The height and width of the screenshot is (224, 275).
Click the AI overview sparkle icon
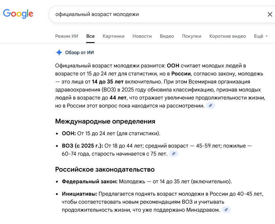59,52
